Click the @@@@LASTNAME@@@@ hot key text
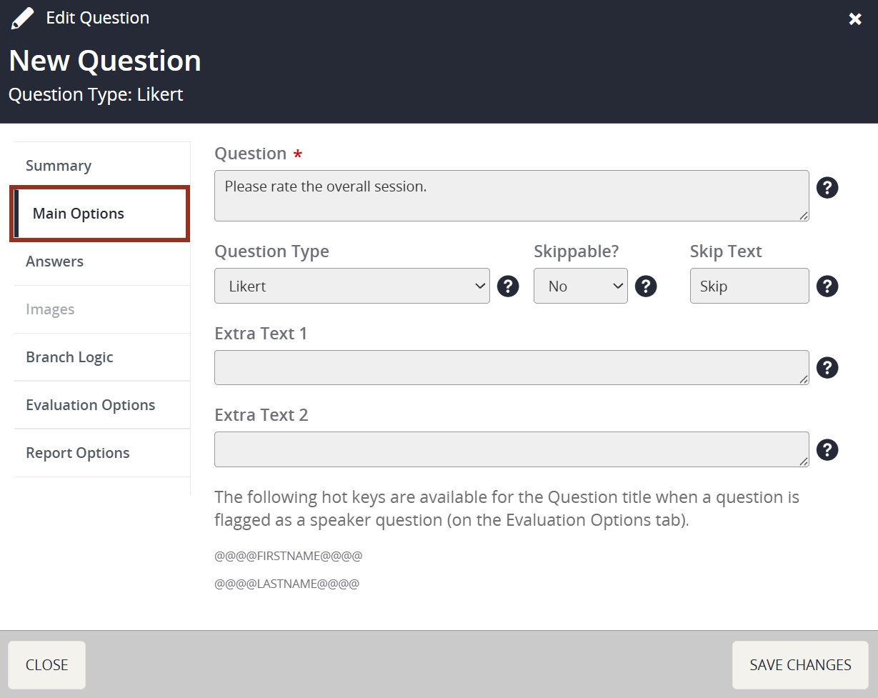878x698 pixels. (286, 584)
